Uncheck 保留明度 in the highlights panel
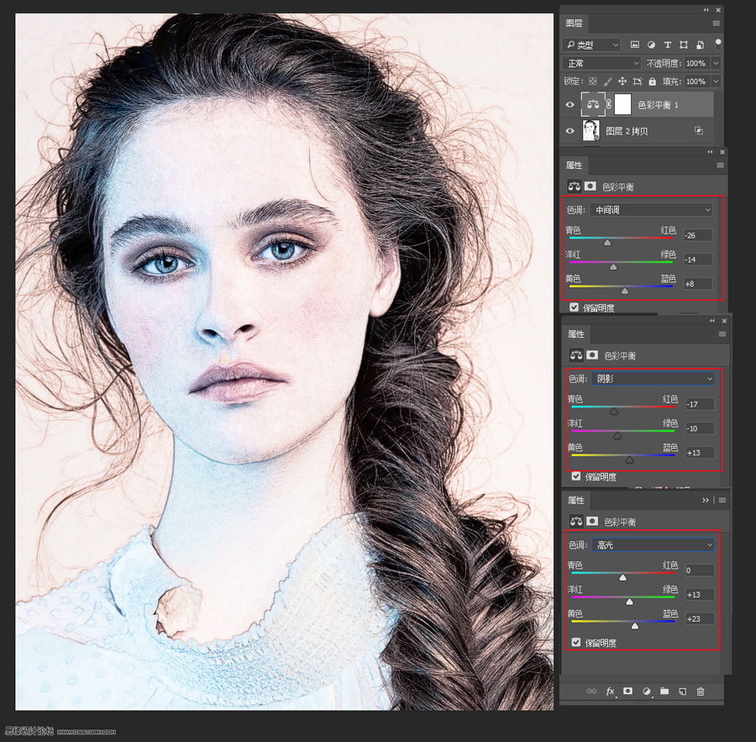This screenshot has width=756, height=742. [575, 643]
